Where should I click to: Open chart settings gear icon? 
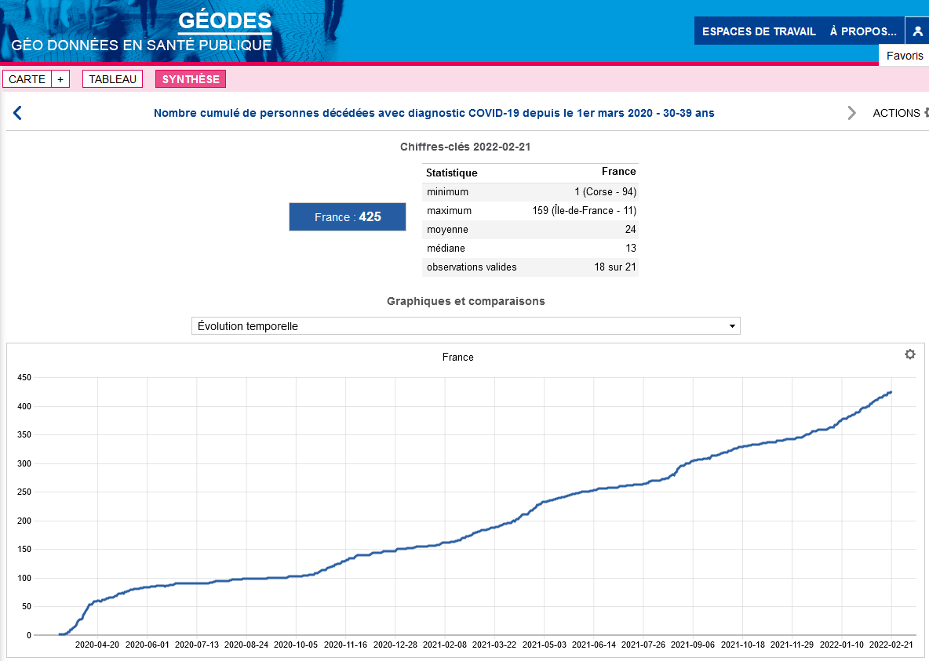910,354
